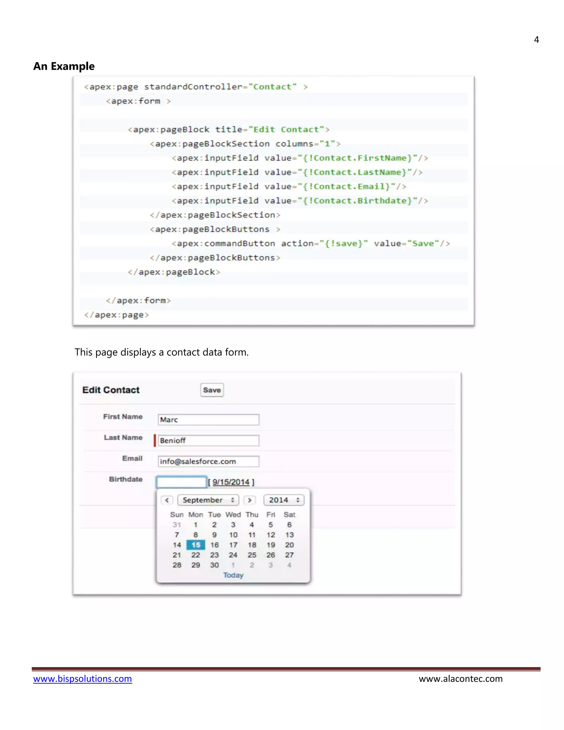Focus the Birthdate input field

181,482
